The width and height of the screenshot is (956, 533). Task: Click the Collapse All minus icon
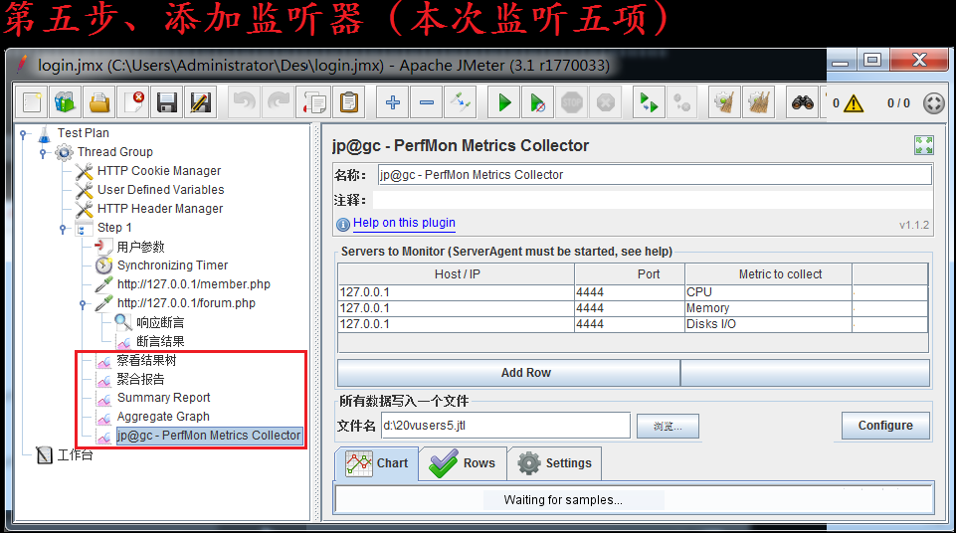click(x=427, y=102)
